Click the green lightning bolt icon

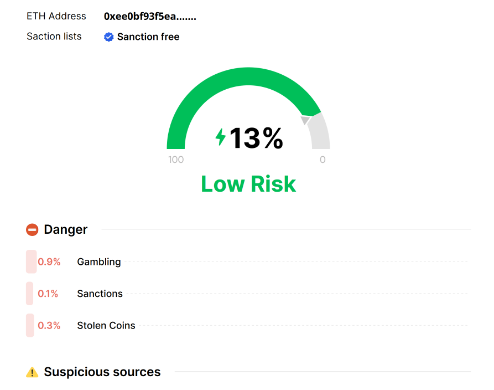[221, 137]
